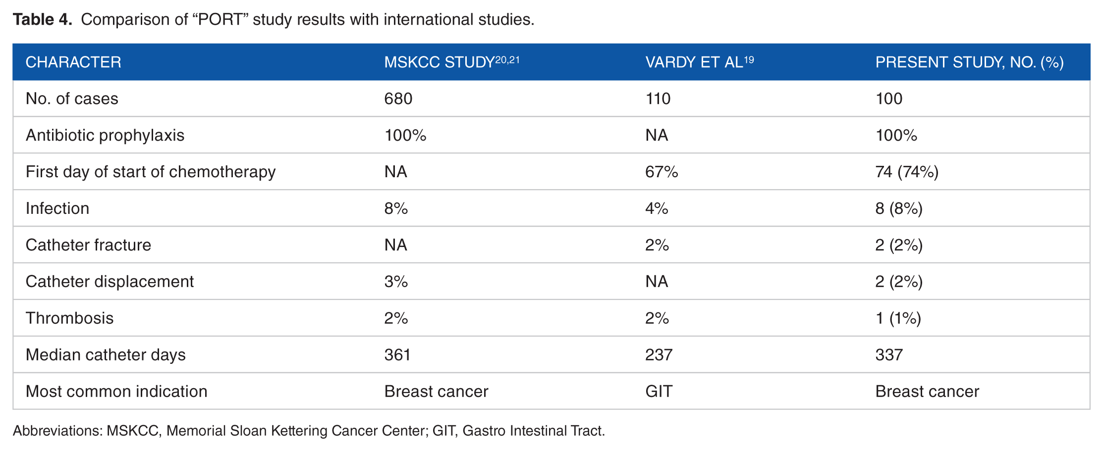This screenshot has width=1103, height=451.
Task: Select the Most common indication row label
Action: click(116, 392)
